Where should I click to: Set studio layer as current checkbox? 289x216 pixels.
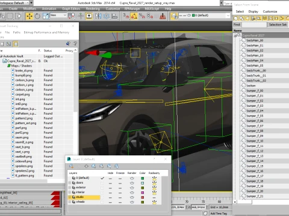[102, 197]
